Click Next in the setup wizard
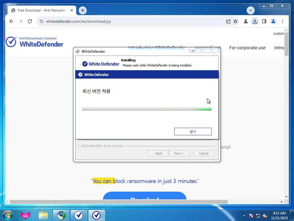The height and width of the screenshot is (221, 294). point(179,153)
